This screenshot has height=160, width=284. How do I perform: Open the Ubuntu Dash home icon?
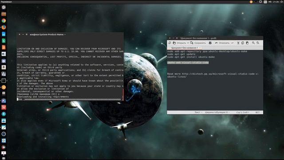pos(4,7)
